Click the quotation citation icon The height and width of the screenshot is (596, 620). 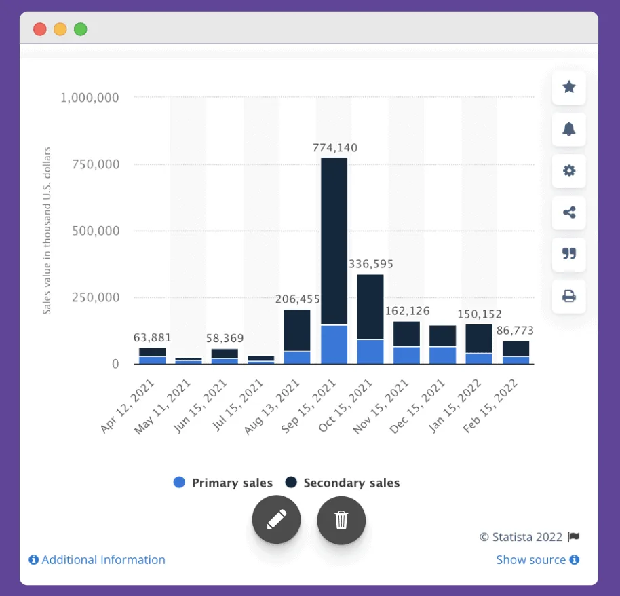tap(569, 254)
